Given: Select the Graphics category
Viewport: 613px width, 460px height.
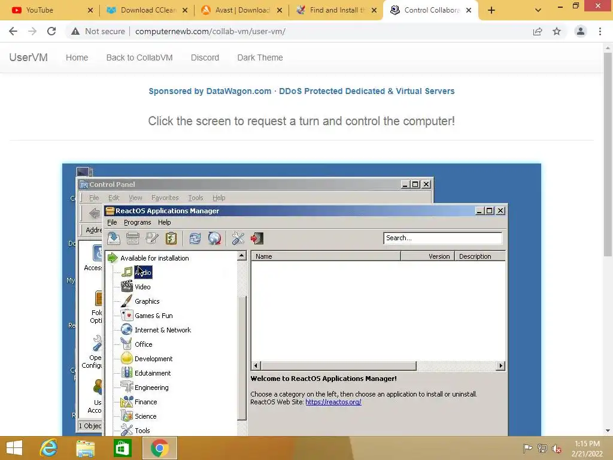Looking at the screenshot, I should 147,301.
